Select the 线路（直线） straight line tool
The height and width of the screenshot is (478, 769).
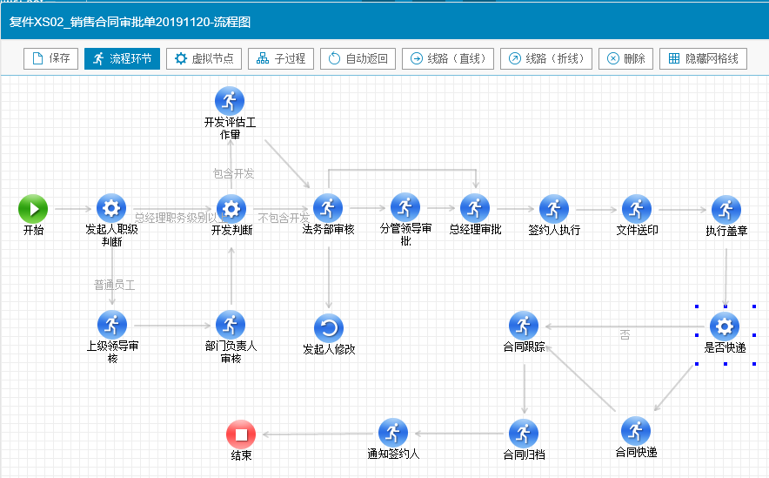pos(449,58)
